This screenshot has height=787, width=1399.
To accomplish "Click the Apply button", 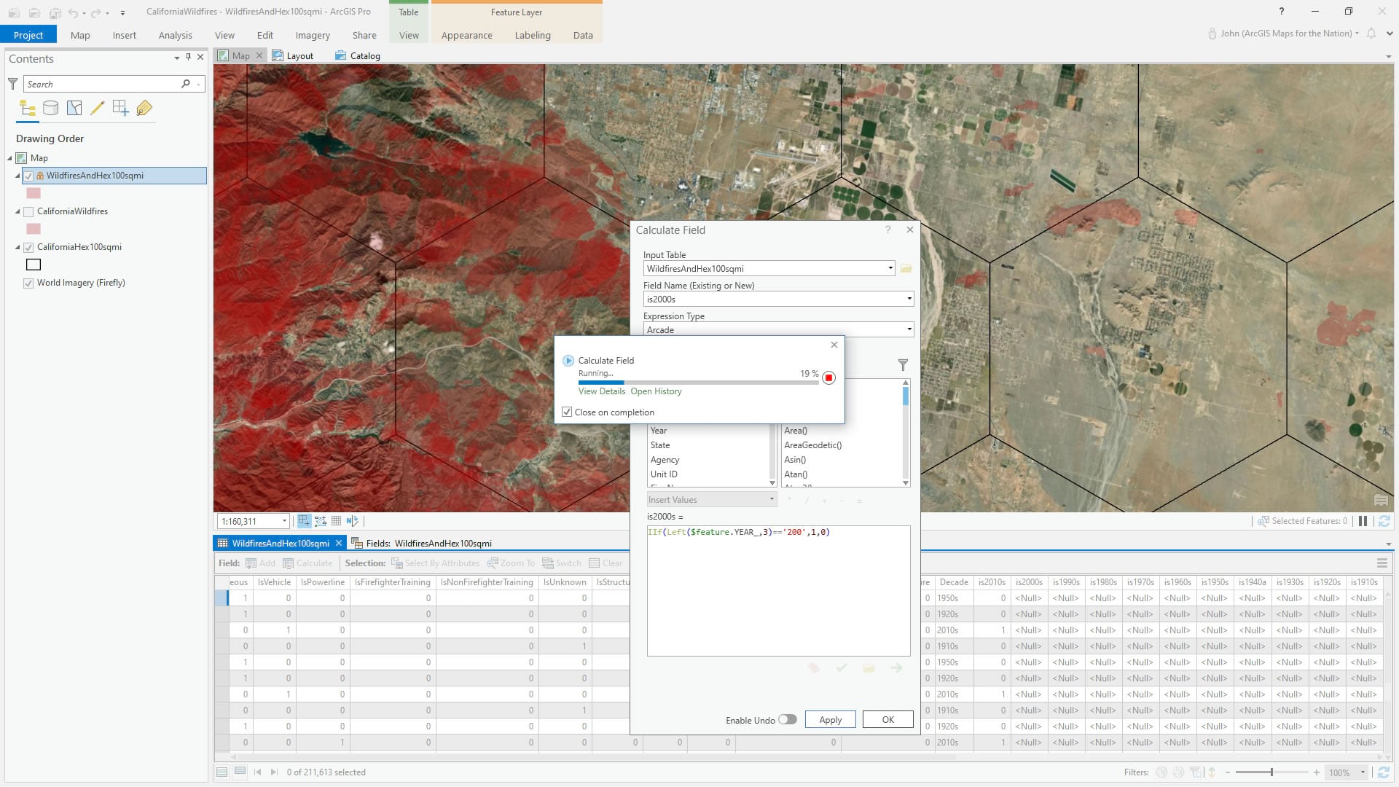I will pyautogui.click(x=830, y=720).
